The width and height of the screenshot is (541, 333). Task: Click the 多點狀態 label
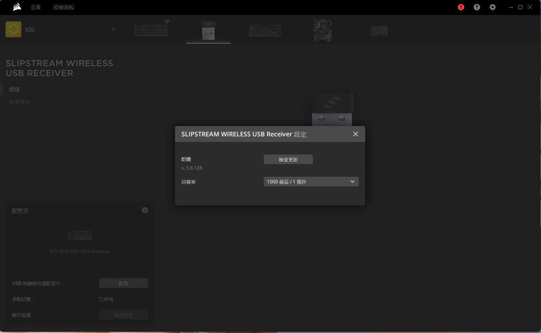pyautogui.click(x=23, y=299)
